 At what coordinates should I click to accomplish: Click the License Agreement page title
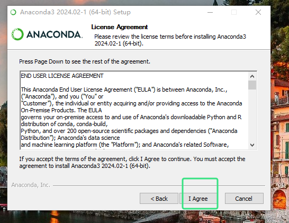[x=120, y=27]
